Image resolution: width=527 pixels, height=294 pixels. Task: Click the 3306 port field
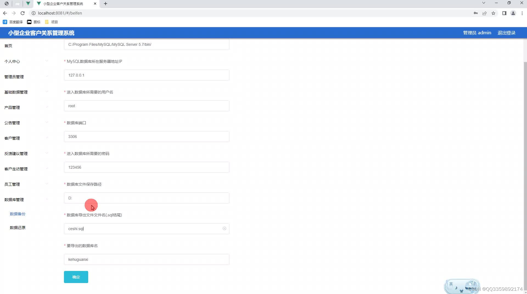(147, 137)
